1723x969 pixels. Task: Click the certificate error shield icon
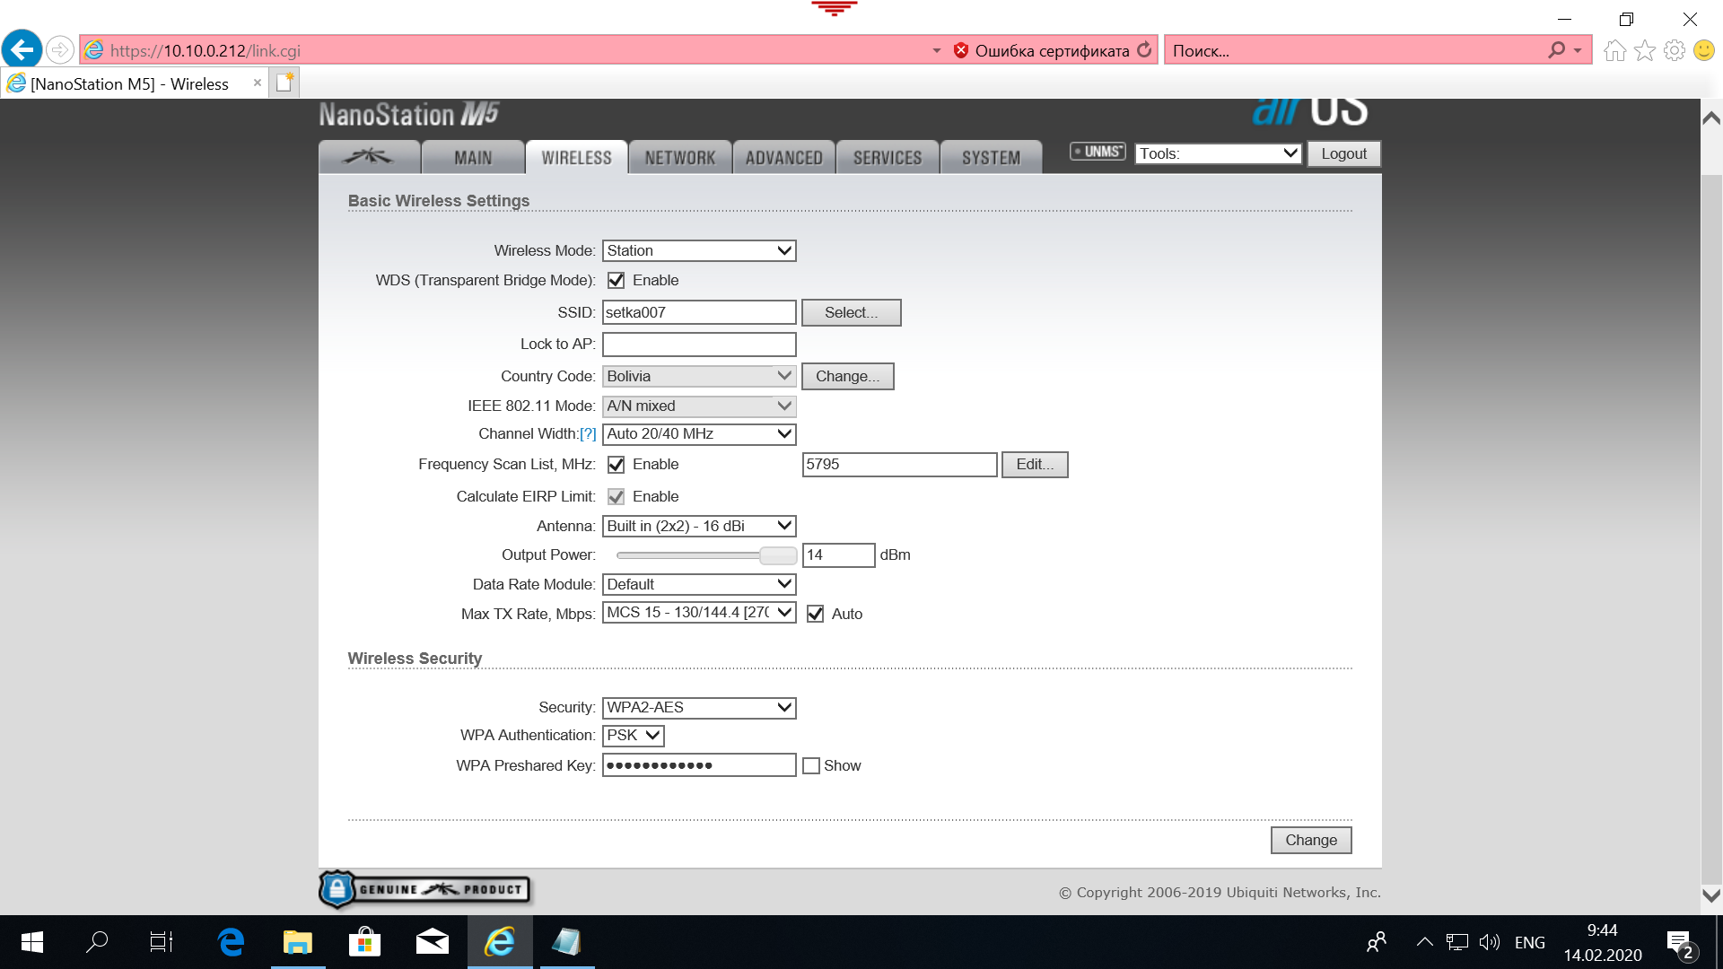click(961, 50)
